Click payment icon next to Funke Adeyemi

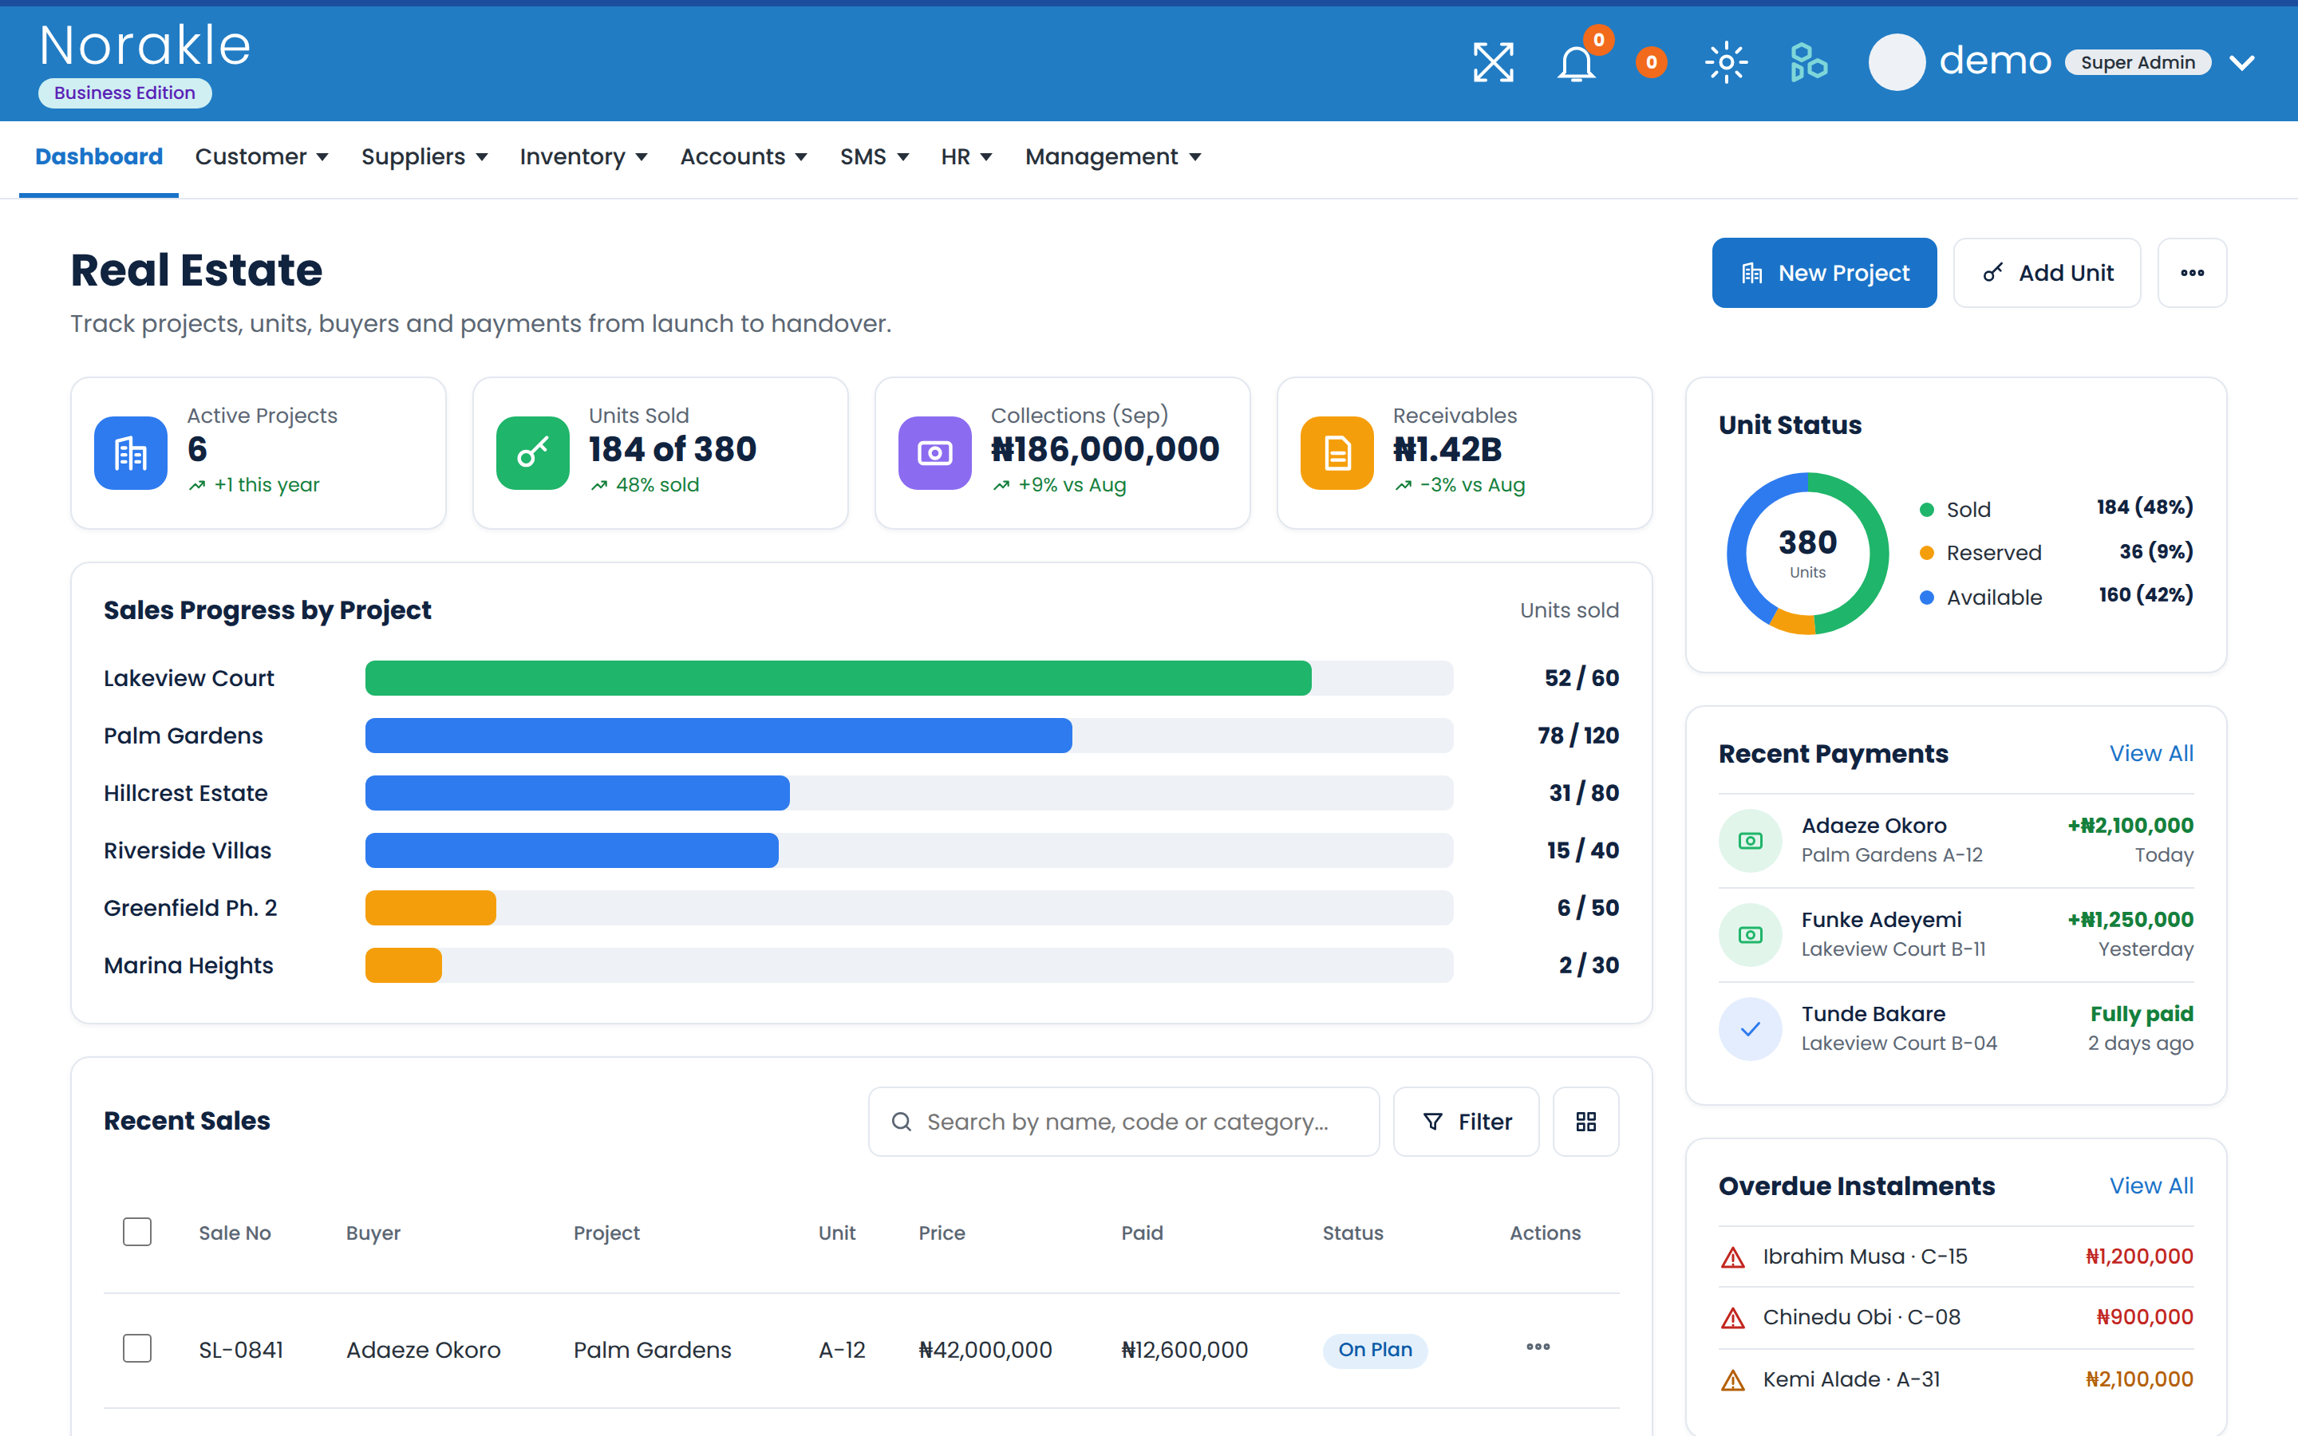(1750, 934)
